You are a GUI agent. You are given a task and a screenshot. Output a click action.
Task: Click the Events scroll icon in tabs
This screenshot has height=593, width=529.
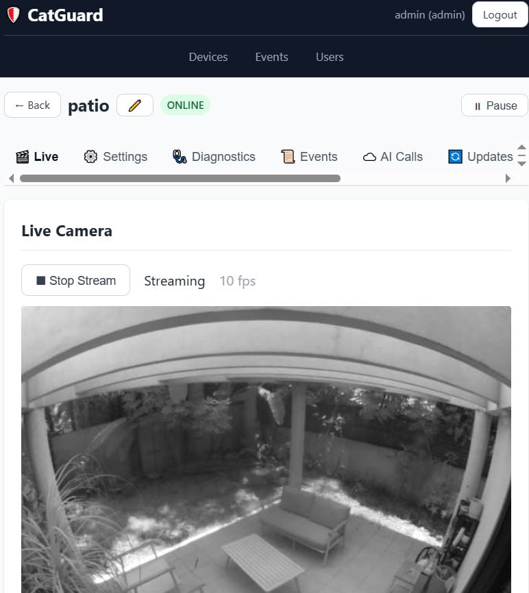(288, 157)
